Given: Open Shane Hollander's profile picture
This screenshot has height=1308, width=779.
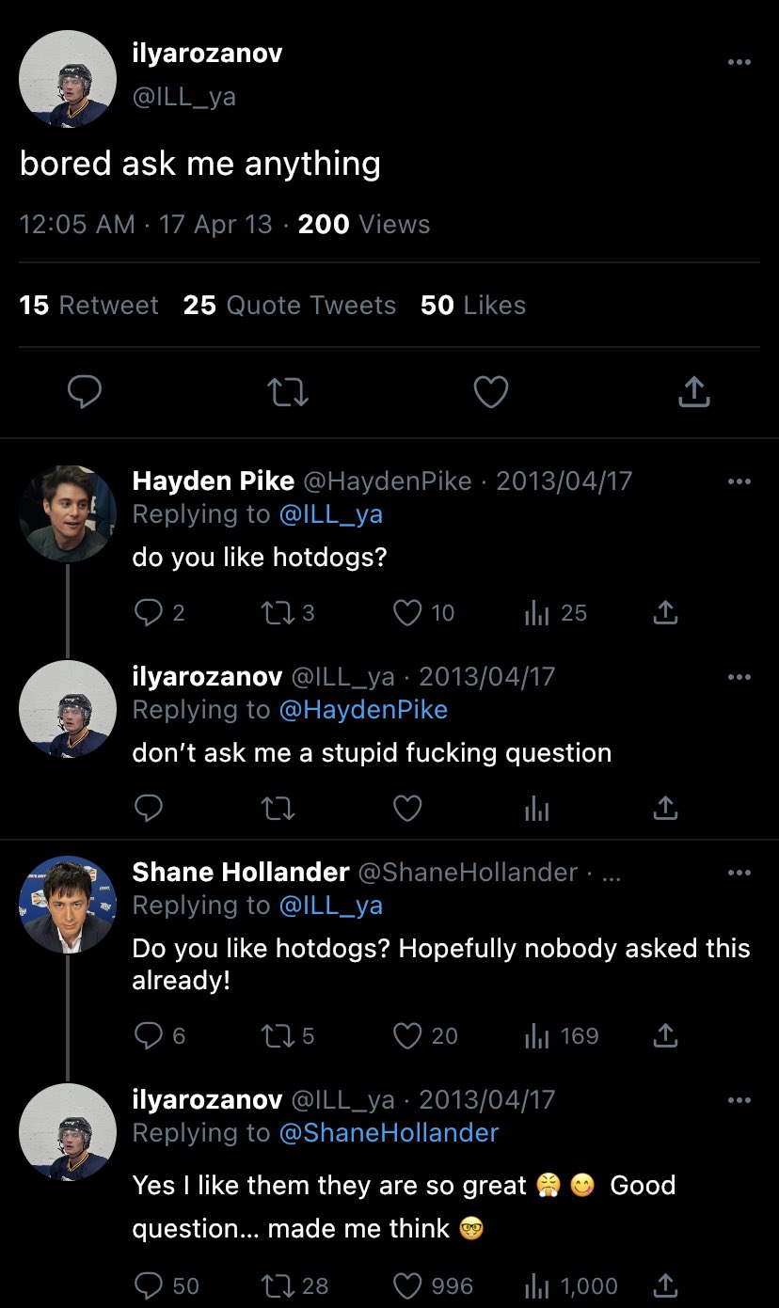Looking at the screenshot, I should click(x=68, y=905).
